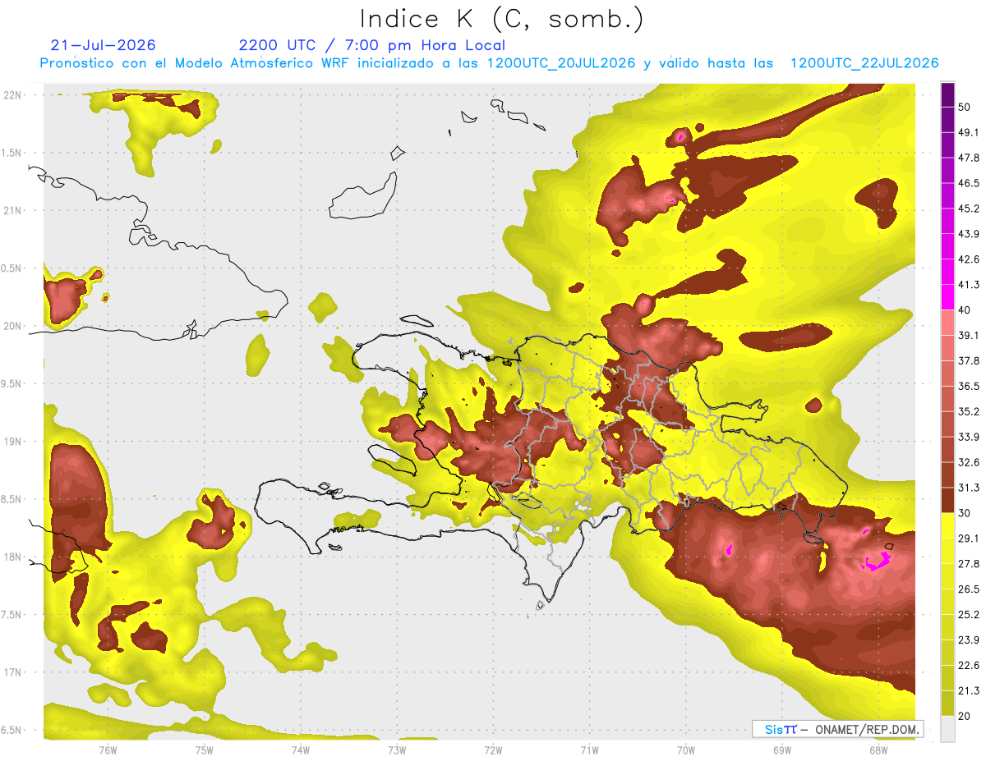Click the legend value "40"

pyautogui.click(x=965, y=310)
